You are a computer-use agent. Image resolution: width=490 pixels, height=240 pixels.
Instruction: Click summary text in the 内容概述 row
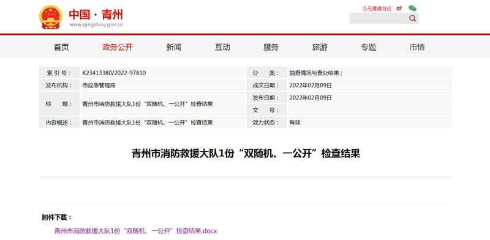point(148,123)
